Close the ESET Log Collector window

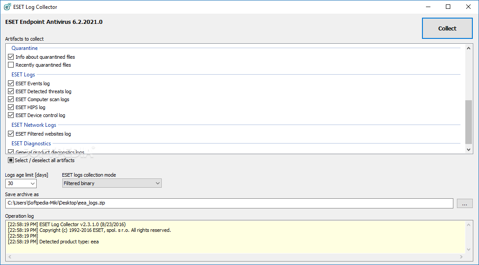[x=468, y=7]
